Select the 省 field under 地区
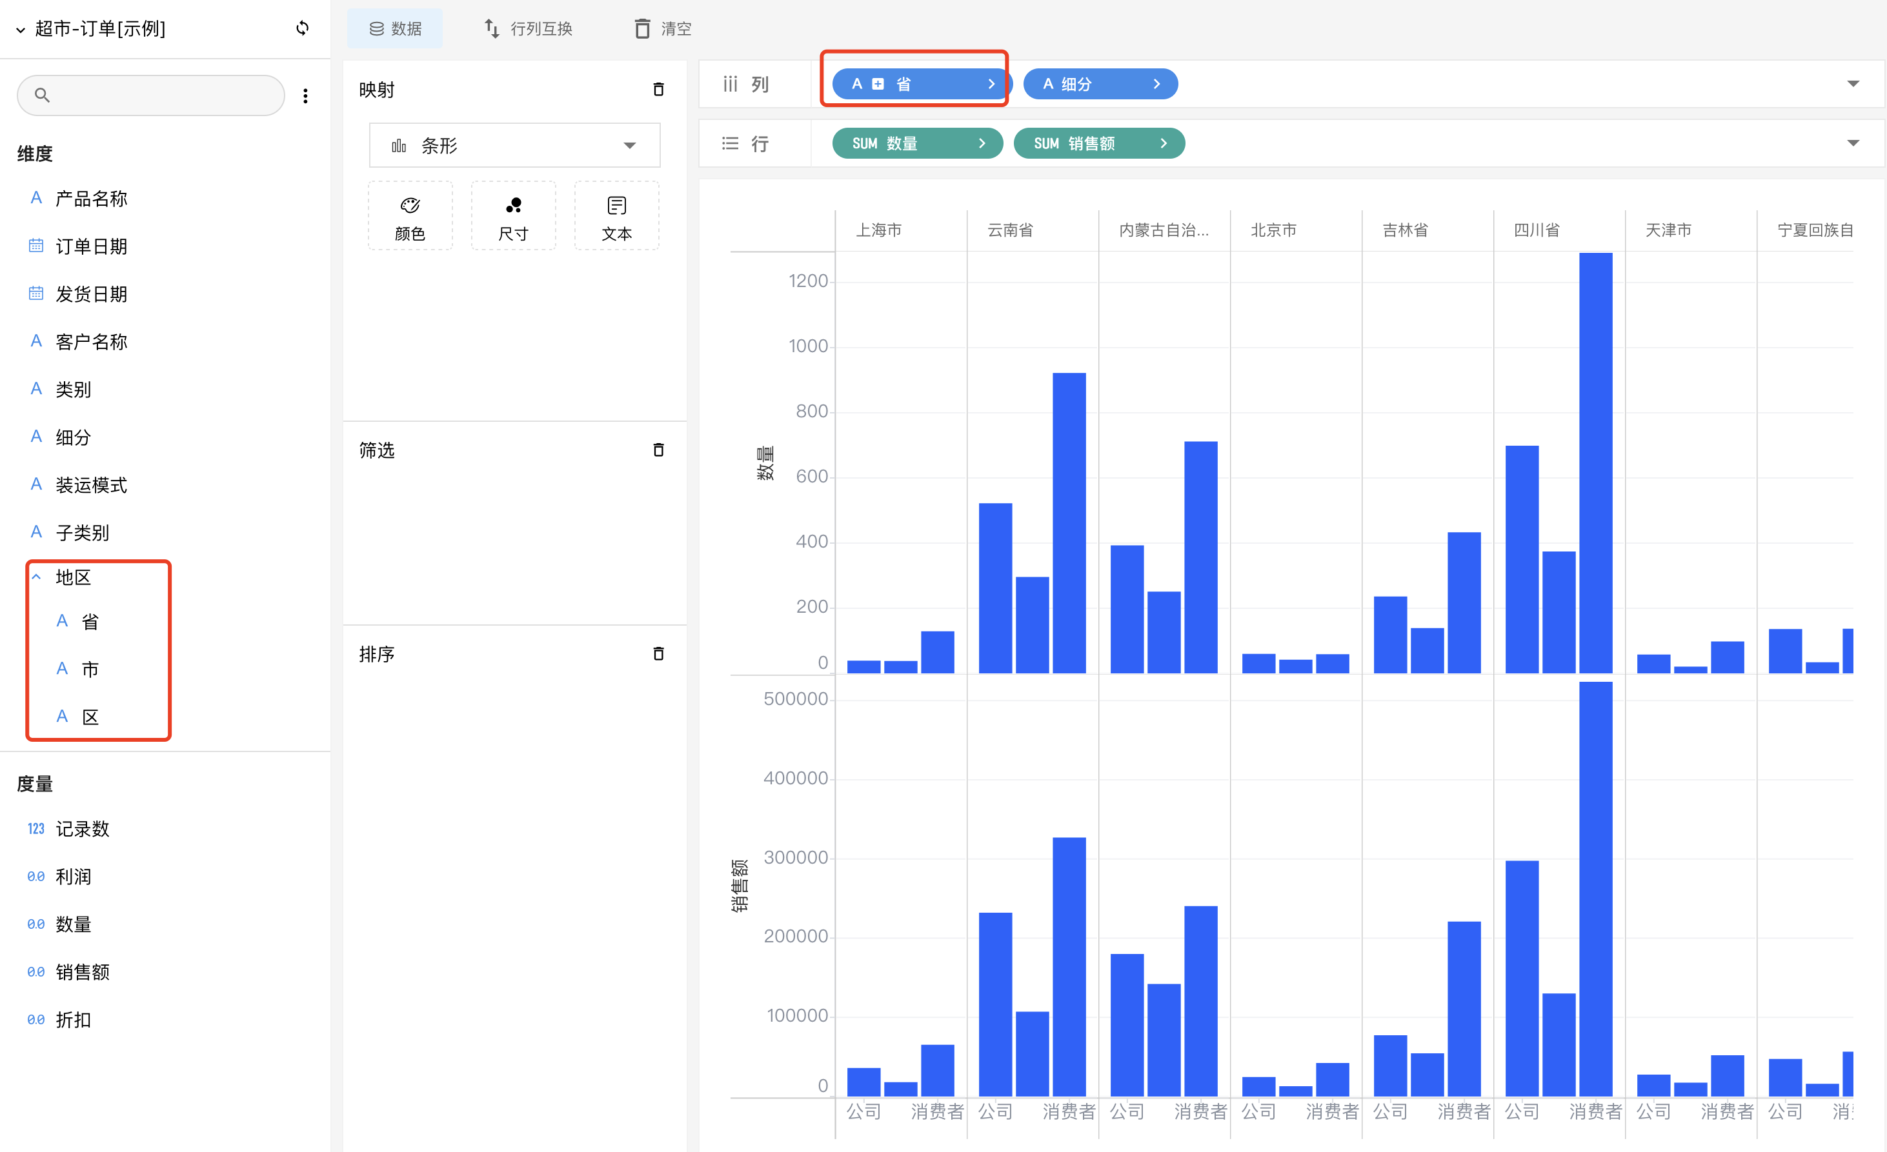The height and width of the screenshot is (1152, 1887). click(x=90, y=622)
